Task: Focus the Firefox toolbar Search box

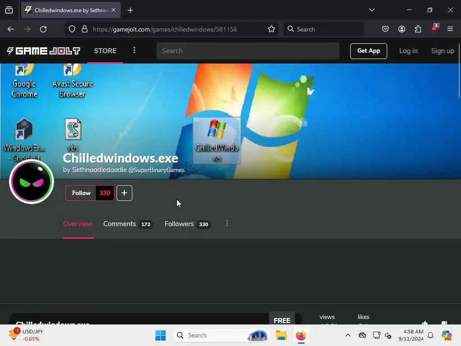Action: coord(323,29)
